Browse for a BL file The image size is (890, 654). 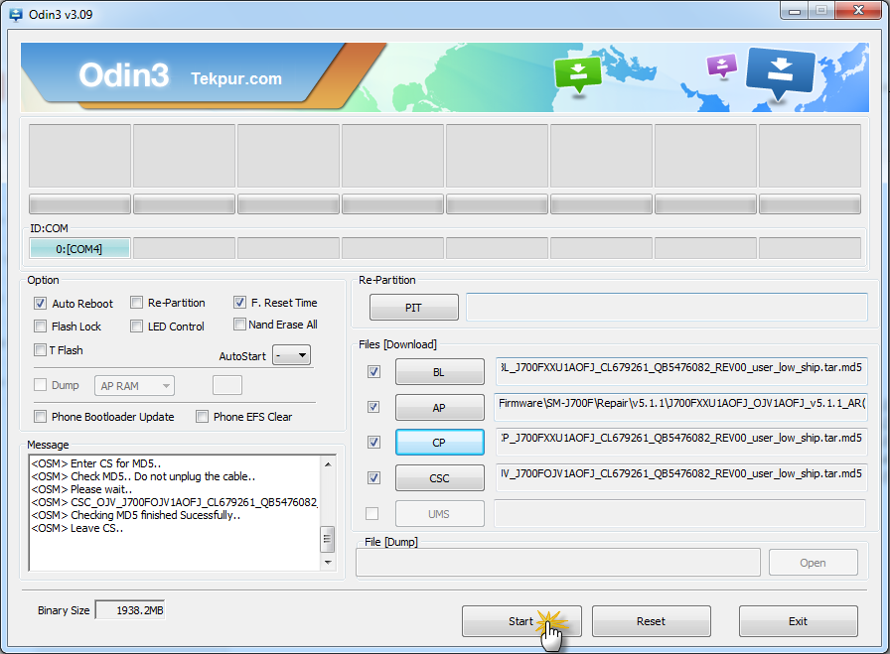(439, 372)
